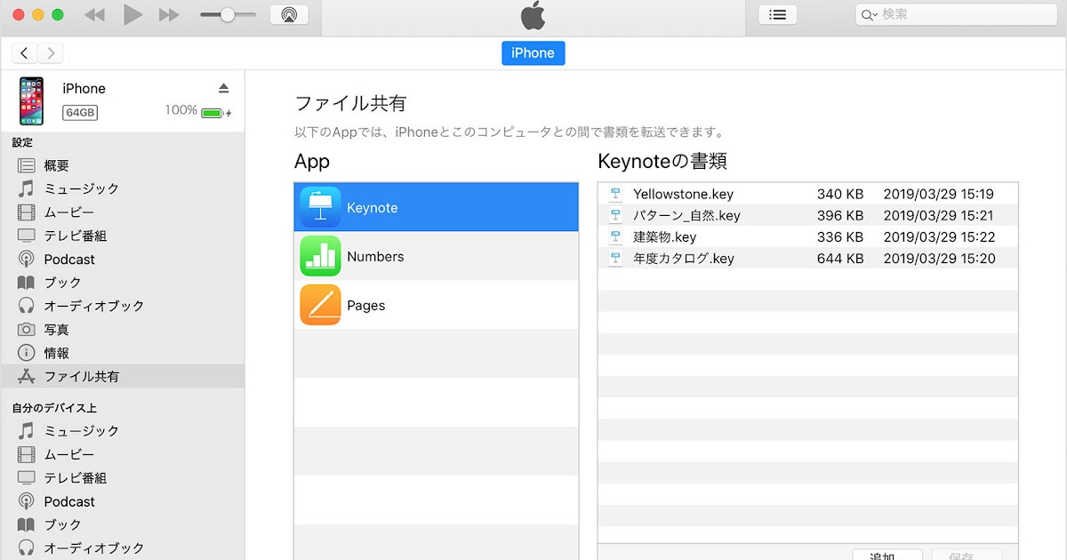The image size is (1067, 560).
Task: Click the 追加 button
Action: 887,555
